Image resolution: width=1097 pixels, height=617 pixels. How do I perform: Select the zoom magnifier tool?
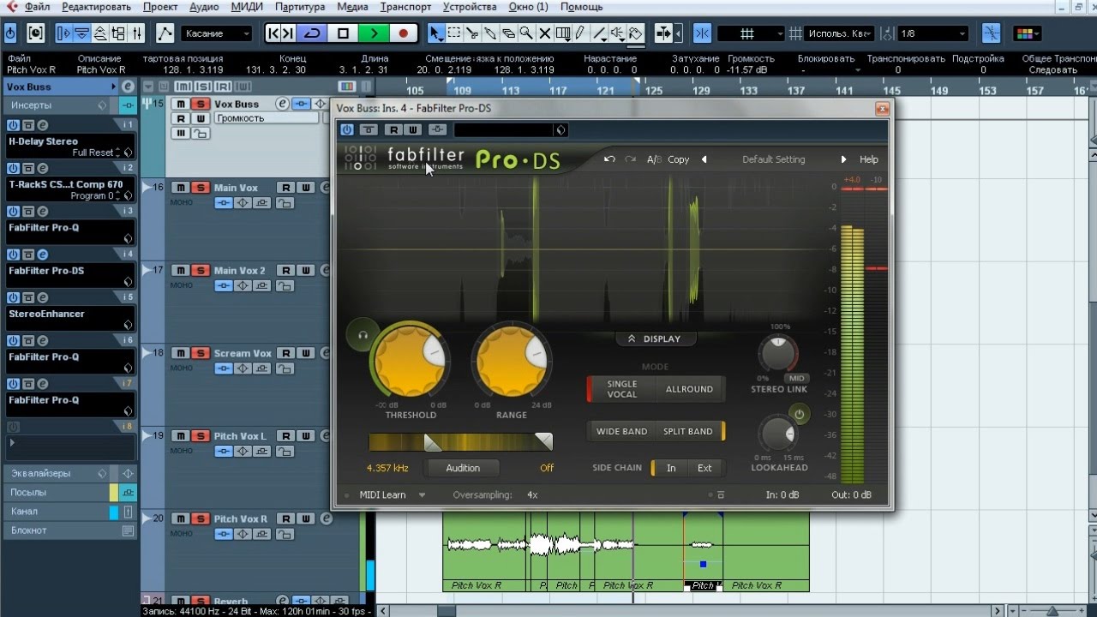[x=526, y=33]
